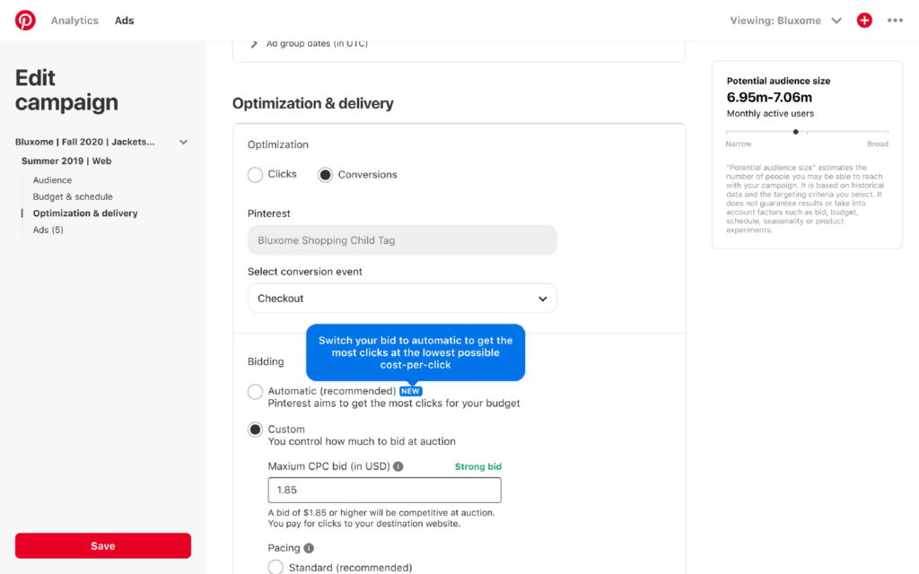Collapse the Fall 2020 Jackets campaign dropdown
Screen dimensions: 919x574
(183, 142)
